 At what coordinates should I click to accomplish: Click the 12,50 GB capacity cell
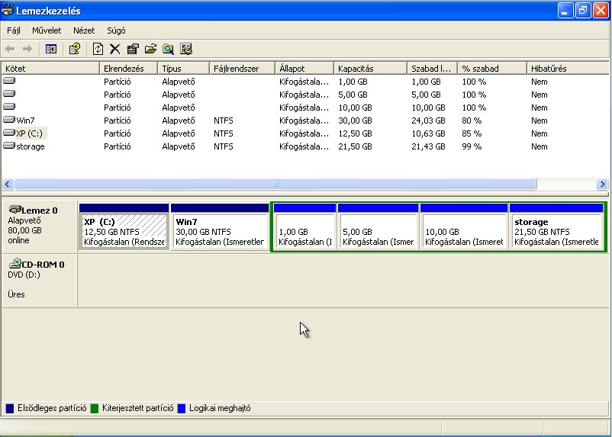[355, 133]
